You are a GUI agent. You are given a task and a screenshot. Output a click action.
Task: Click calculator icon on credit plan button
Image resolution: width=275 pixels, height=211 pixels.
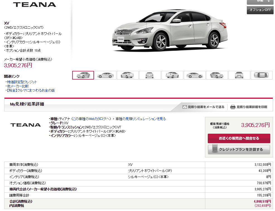pos(215,148)
